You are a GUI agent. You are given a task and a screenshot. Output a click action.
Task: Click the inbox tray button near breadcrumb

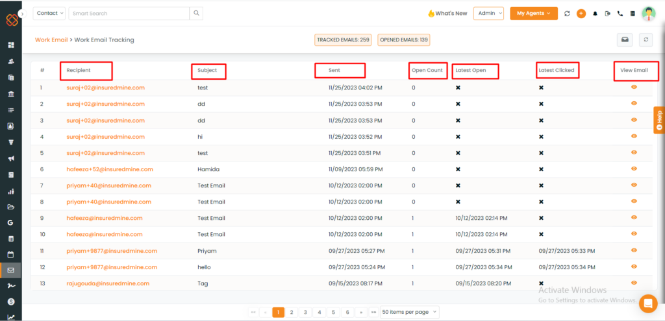click(625, 40)
